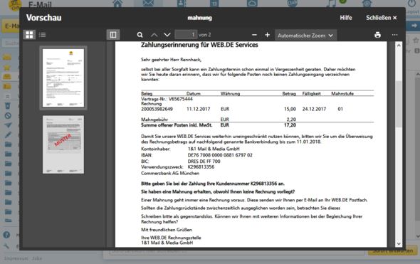Click the document scrollbar down arrow
The width and height of the screenshot is (420, 264).
399,243
